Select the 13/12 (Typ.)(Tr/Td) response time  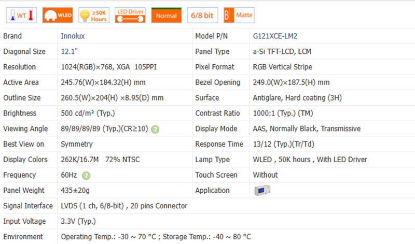(x=284, y=144)
